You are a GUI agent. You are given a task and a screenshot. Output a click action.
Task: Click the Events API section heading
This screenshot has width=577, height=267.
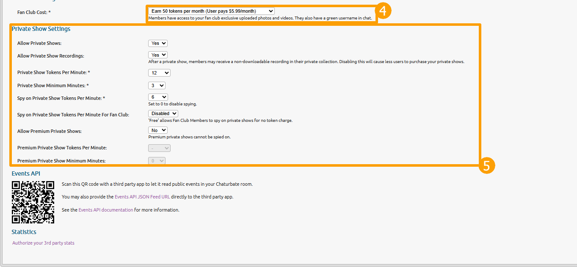pyautogui.click(x=26, y=173)
